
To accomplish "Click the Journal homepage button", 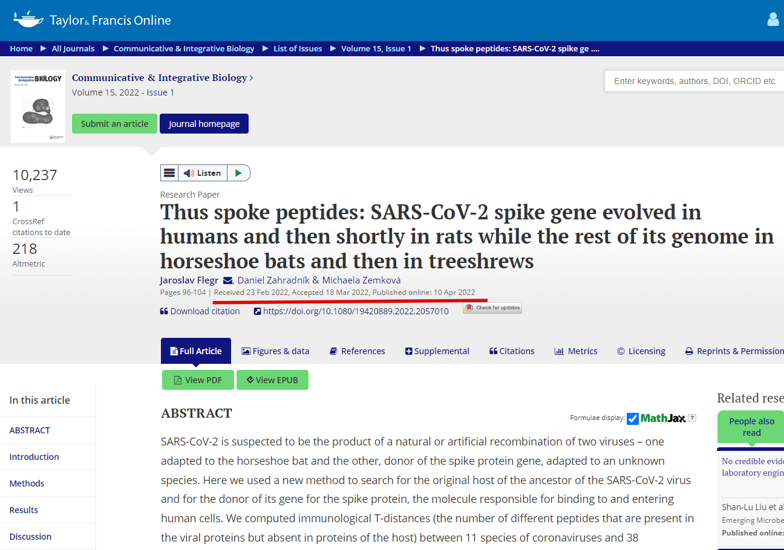I will coord(204,123).
